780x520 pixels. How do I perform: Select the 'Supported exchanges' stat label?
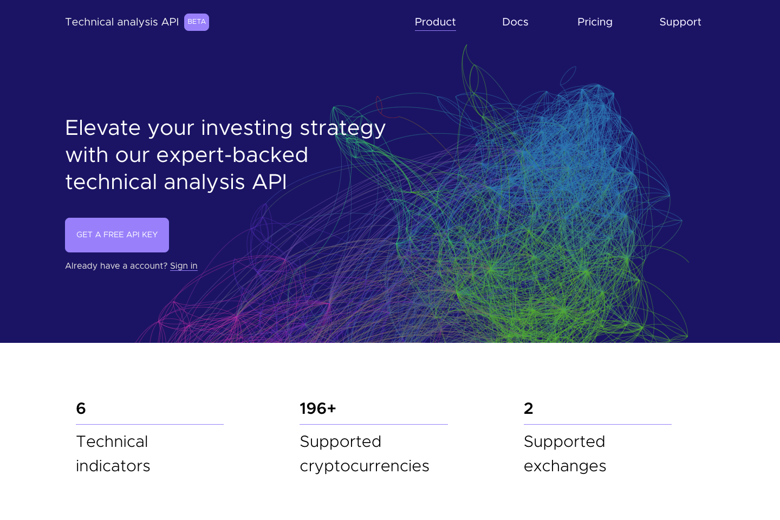point(565,454)
